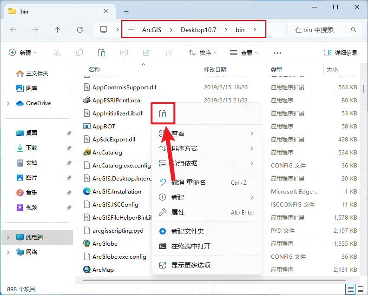Viewport: 368px width, 295px height.
Task: Sort by the 修改日期 column header
Action: point(215,70)
